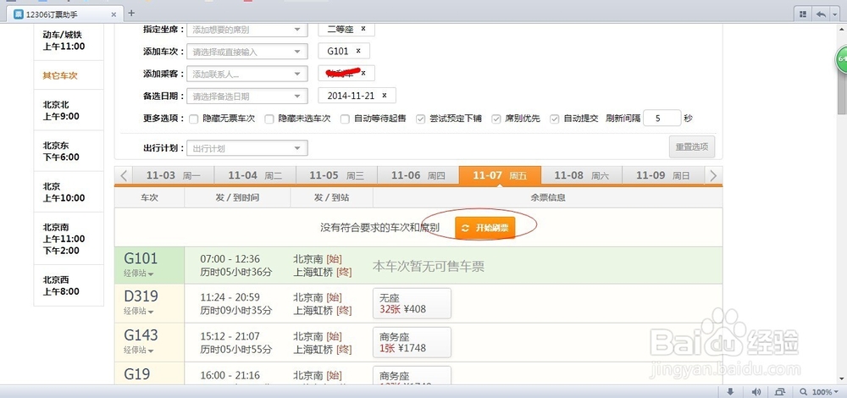Close the 12306订票助手 tab
847x398 pixels.
(113, 14)
